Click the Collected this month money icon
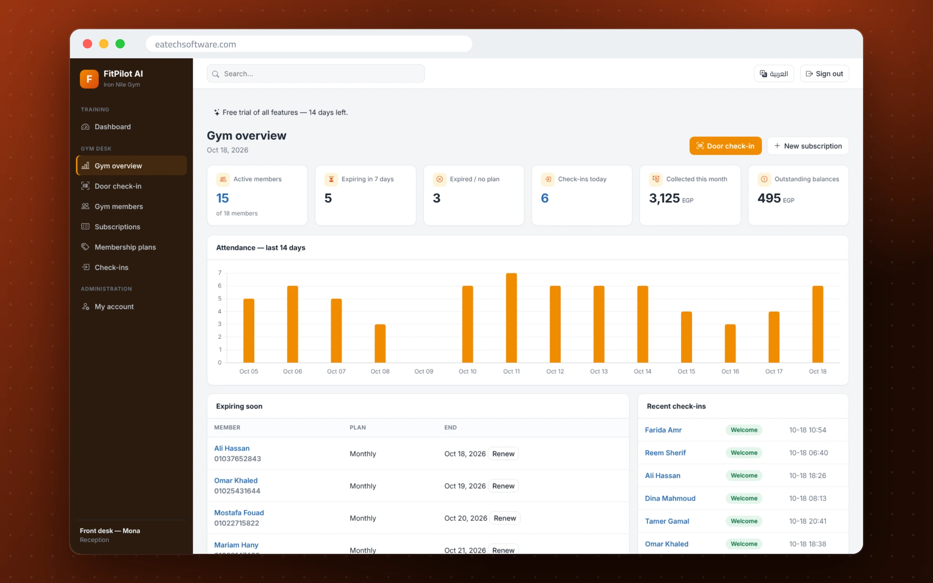The width and height of the screenshot is (933, 583). click(656, 179)
